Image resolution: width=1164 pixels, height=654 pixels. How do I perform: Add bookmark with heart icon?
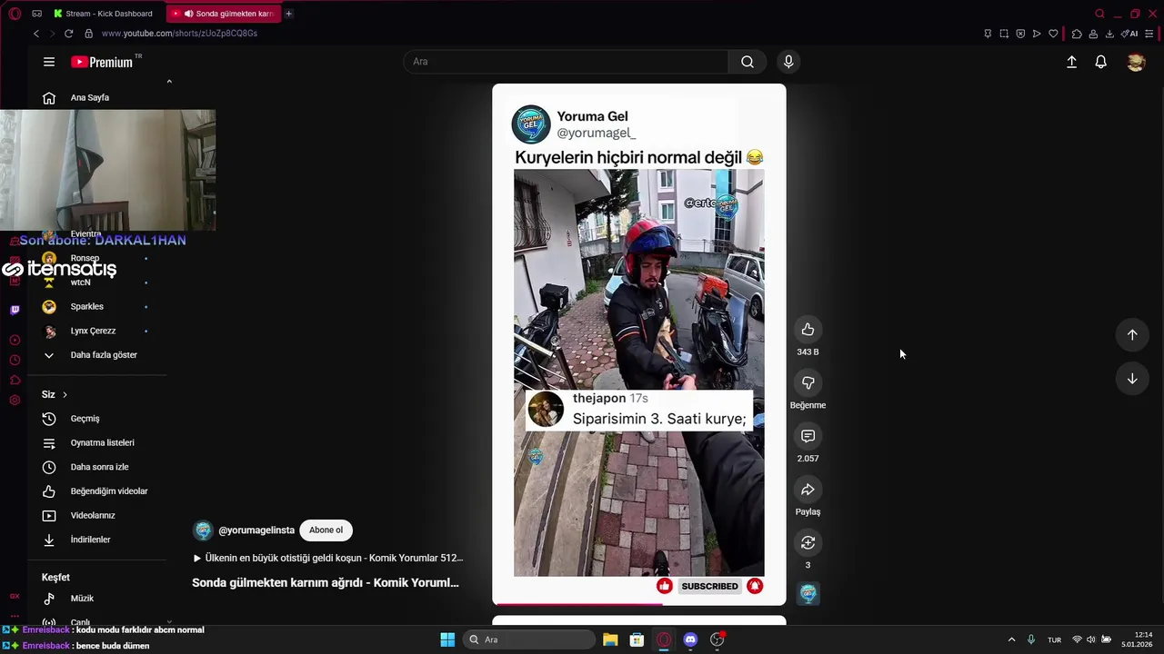click(x=1053, y=34)
